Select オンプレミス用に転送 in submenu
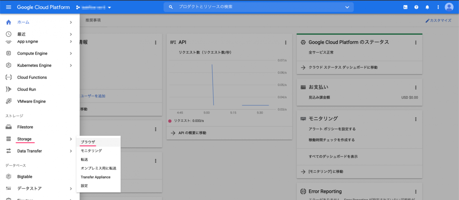This screenshot has width=459, height=200. 98,168
